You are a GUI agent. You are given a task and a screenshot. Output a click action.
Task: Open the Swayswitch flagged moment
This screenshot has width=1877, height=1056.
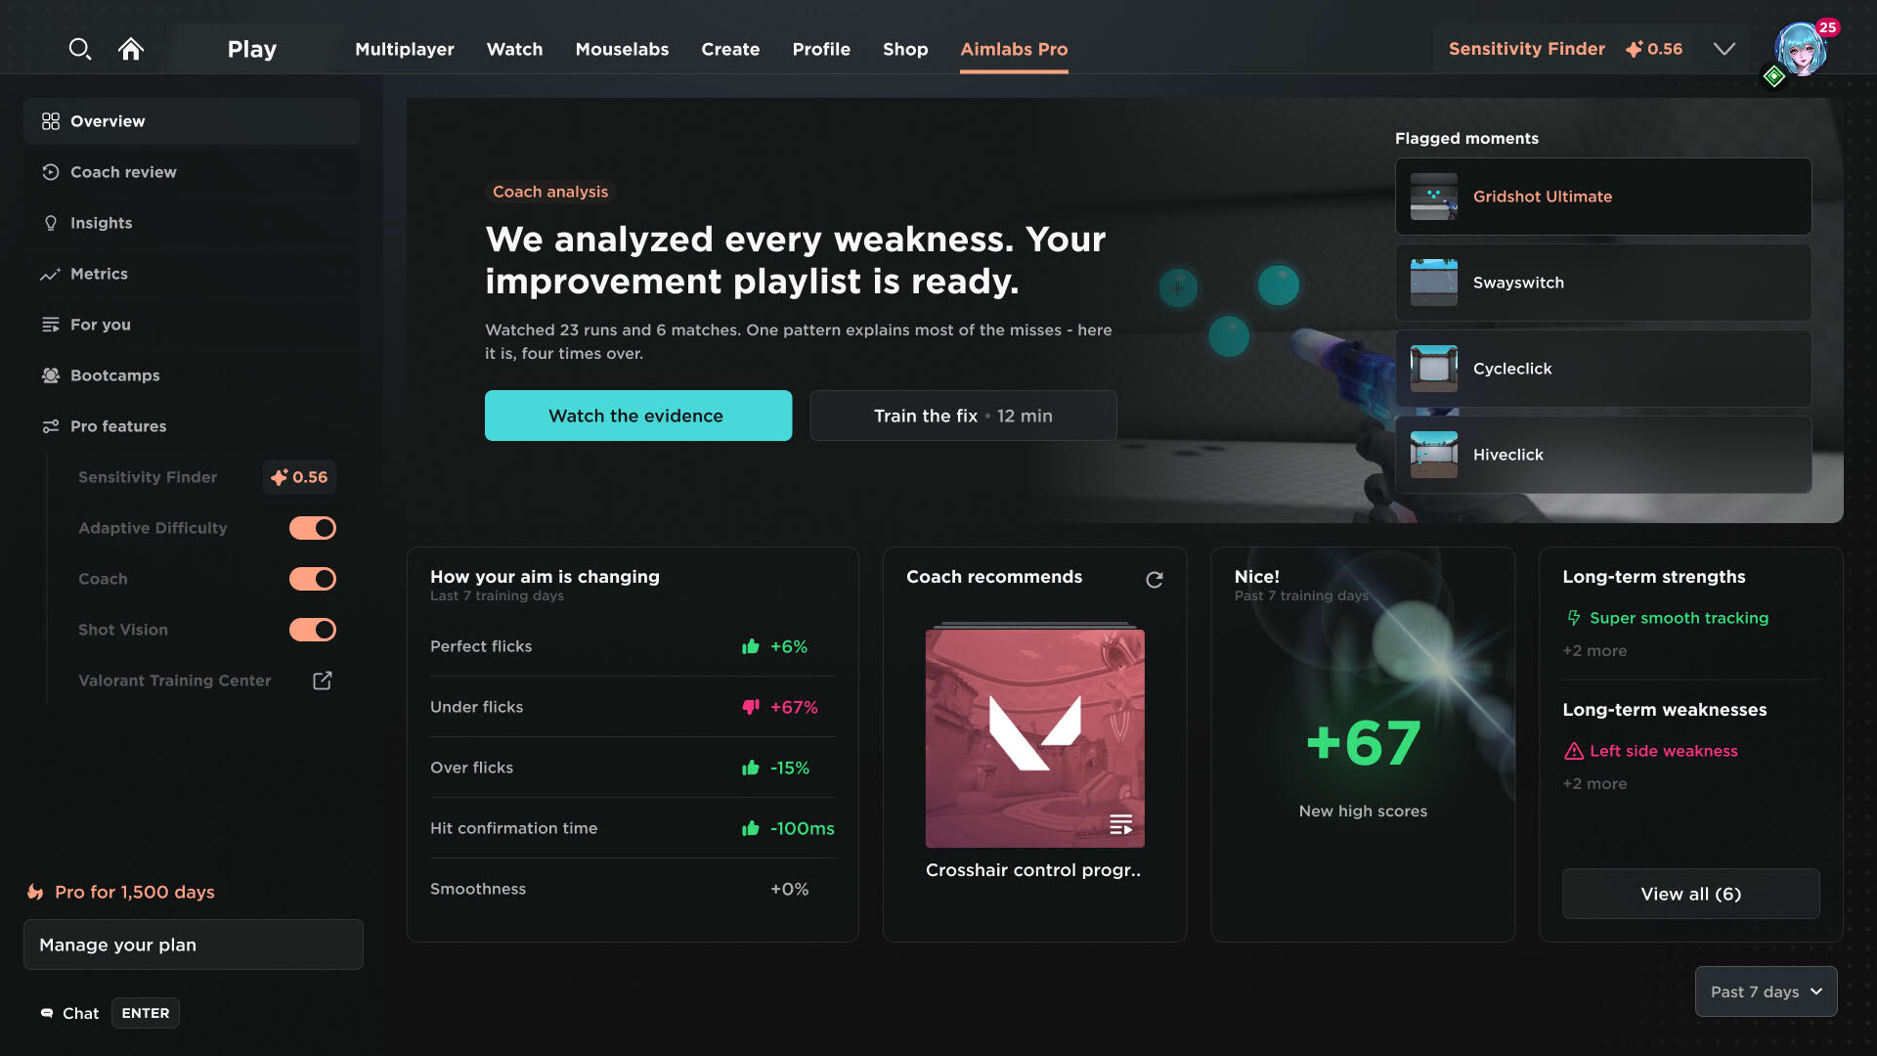1603,283
